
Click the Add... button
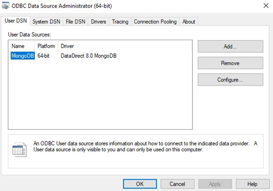tap(230, 46)
